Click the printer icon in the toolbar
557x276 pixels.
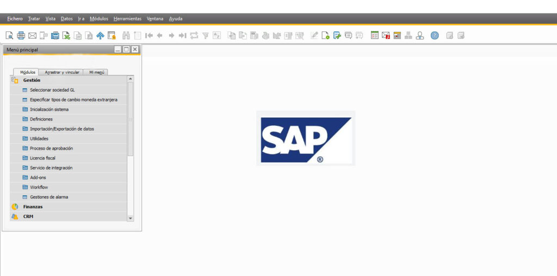coord(21,36)
